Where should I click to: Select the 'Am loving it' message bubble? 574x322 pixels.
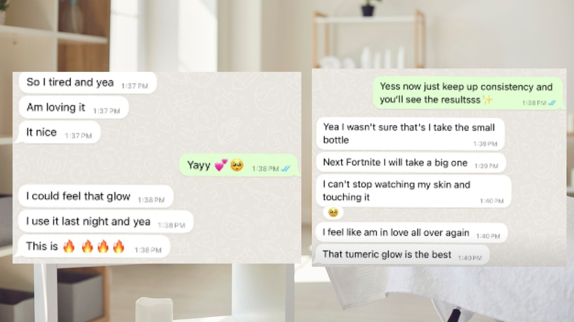point(74,107)
